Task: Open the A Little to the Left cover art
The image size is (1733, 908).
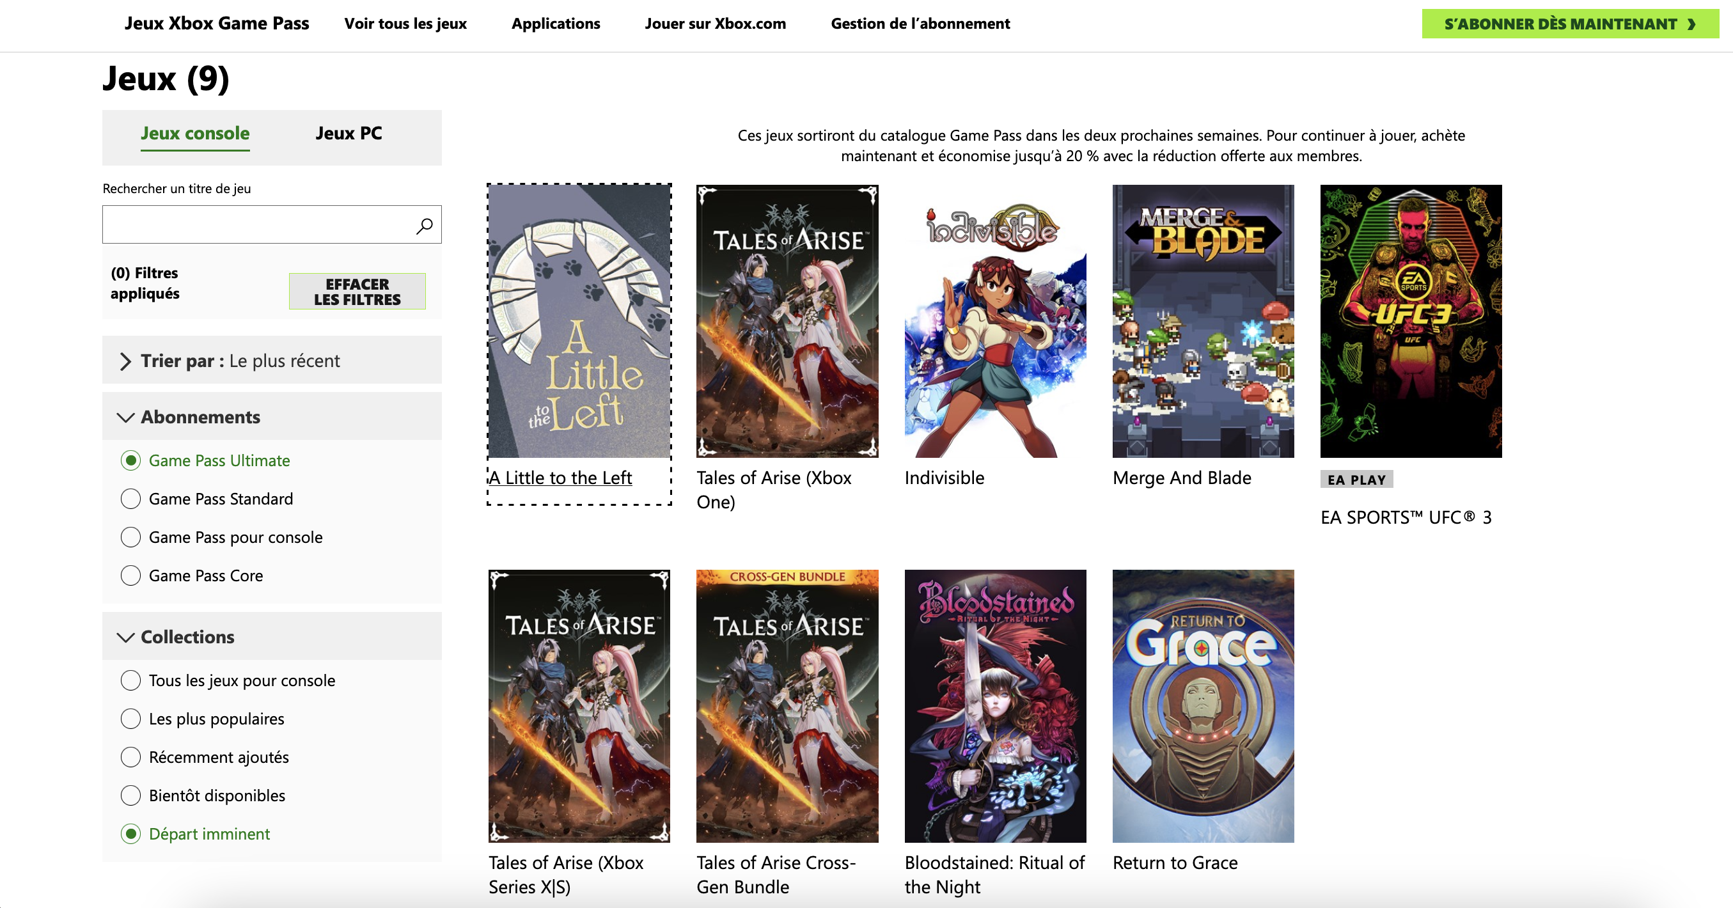Action: click(x=579, y=322)
